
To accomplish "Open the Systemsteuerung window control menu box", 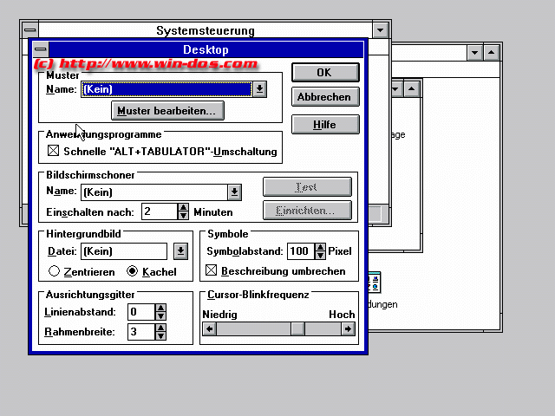I will (x=29, y=30).
